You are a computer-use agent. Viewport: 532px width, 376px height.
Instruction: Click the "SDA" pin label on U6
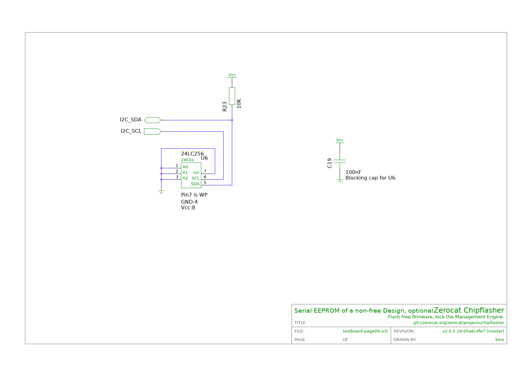pos(195,184)
